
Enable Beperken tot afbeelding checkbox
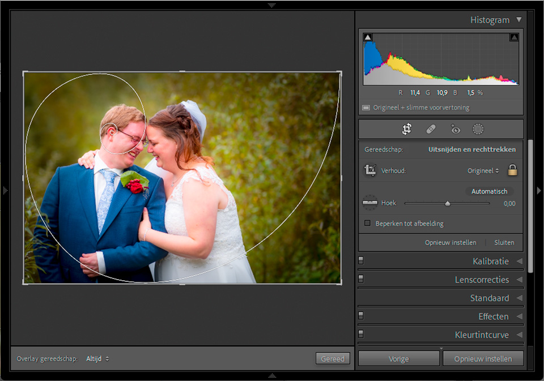[367, 223]
